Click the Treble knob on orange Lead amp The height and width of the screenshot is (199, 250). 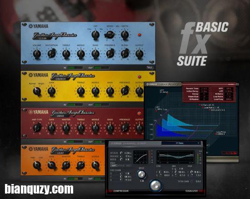[x=81, y=165]
